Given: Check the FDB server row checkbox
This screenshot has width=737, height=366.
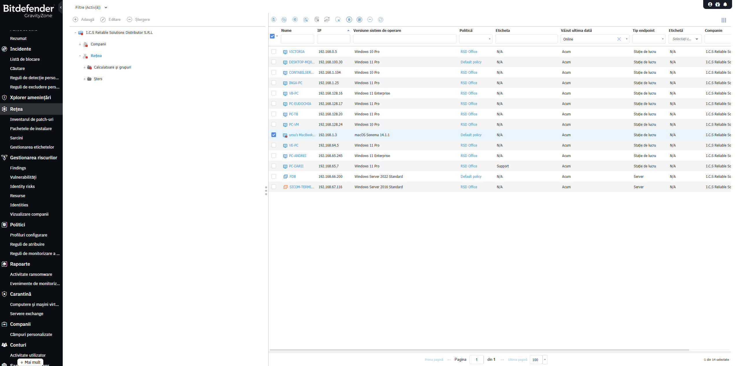Looking at the screenshot, I should [274, 176].
